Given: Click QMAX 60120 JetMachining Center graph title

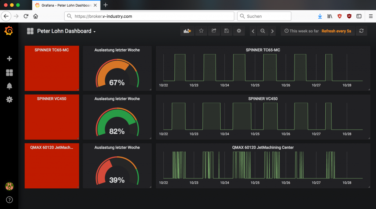Looking at the screenshot, I should click(263, 148).
